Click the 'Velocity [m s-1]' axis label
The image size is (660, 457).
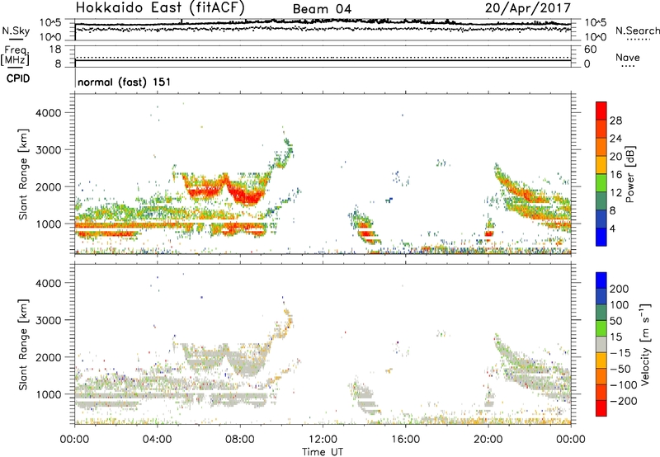[x=644, y=344]
